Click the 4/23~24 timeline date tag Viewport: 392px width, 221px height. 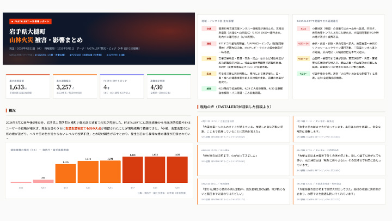coord(303,44)
